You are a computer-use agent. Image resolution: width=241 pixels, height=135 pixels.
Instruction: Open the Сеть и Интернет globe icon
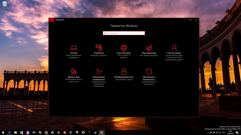pos(124,48)
